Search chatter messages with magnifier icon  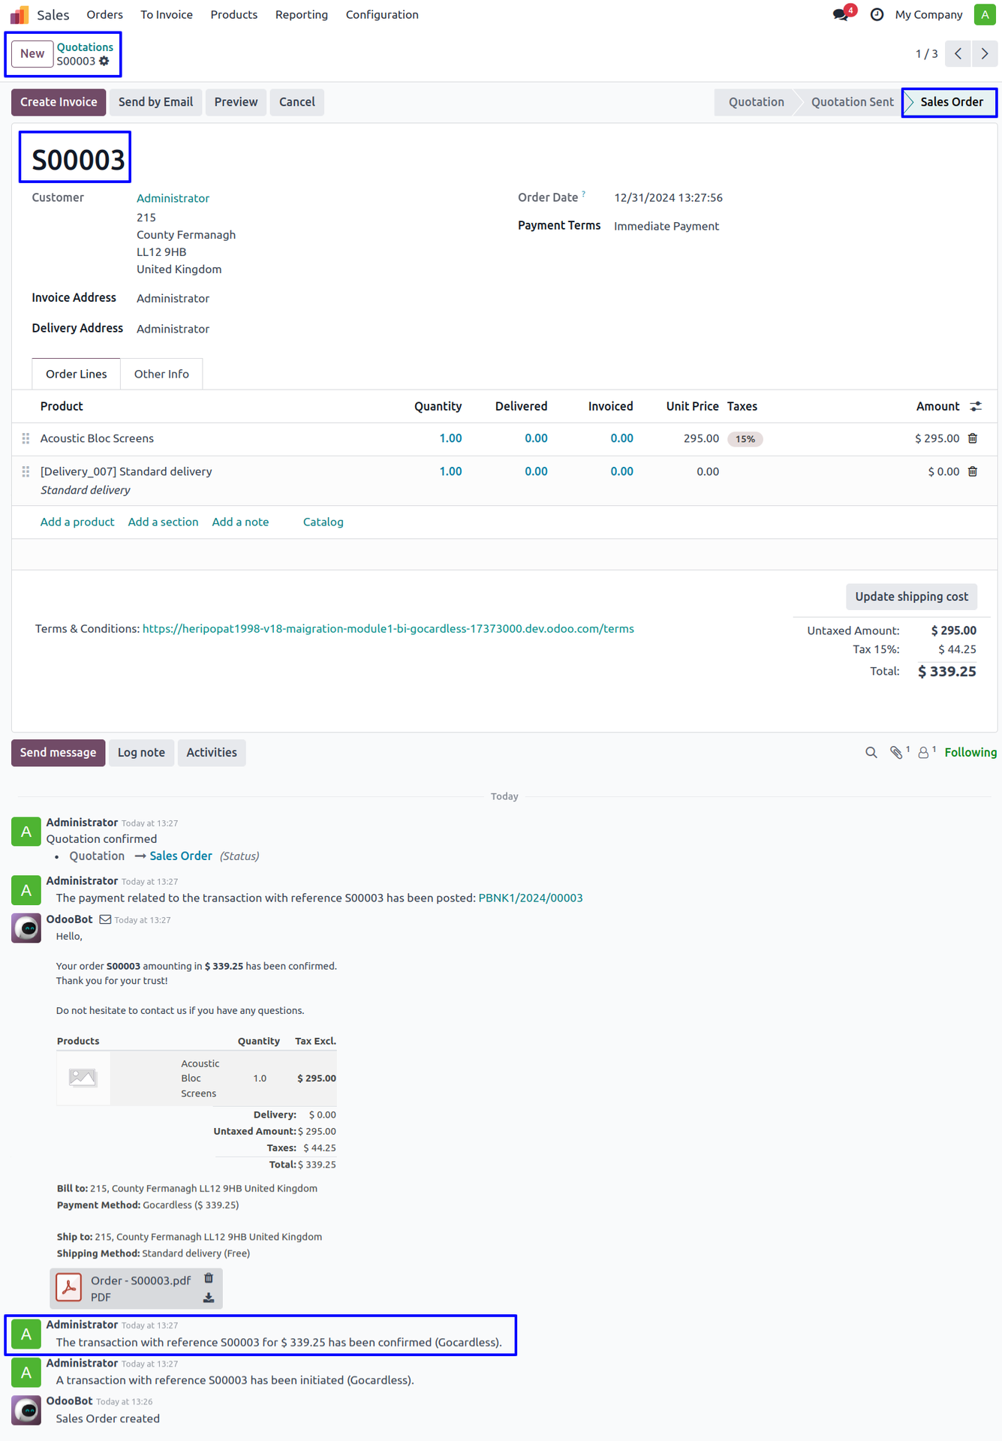coord(871,752)
